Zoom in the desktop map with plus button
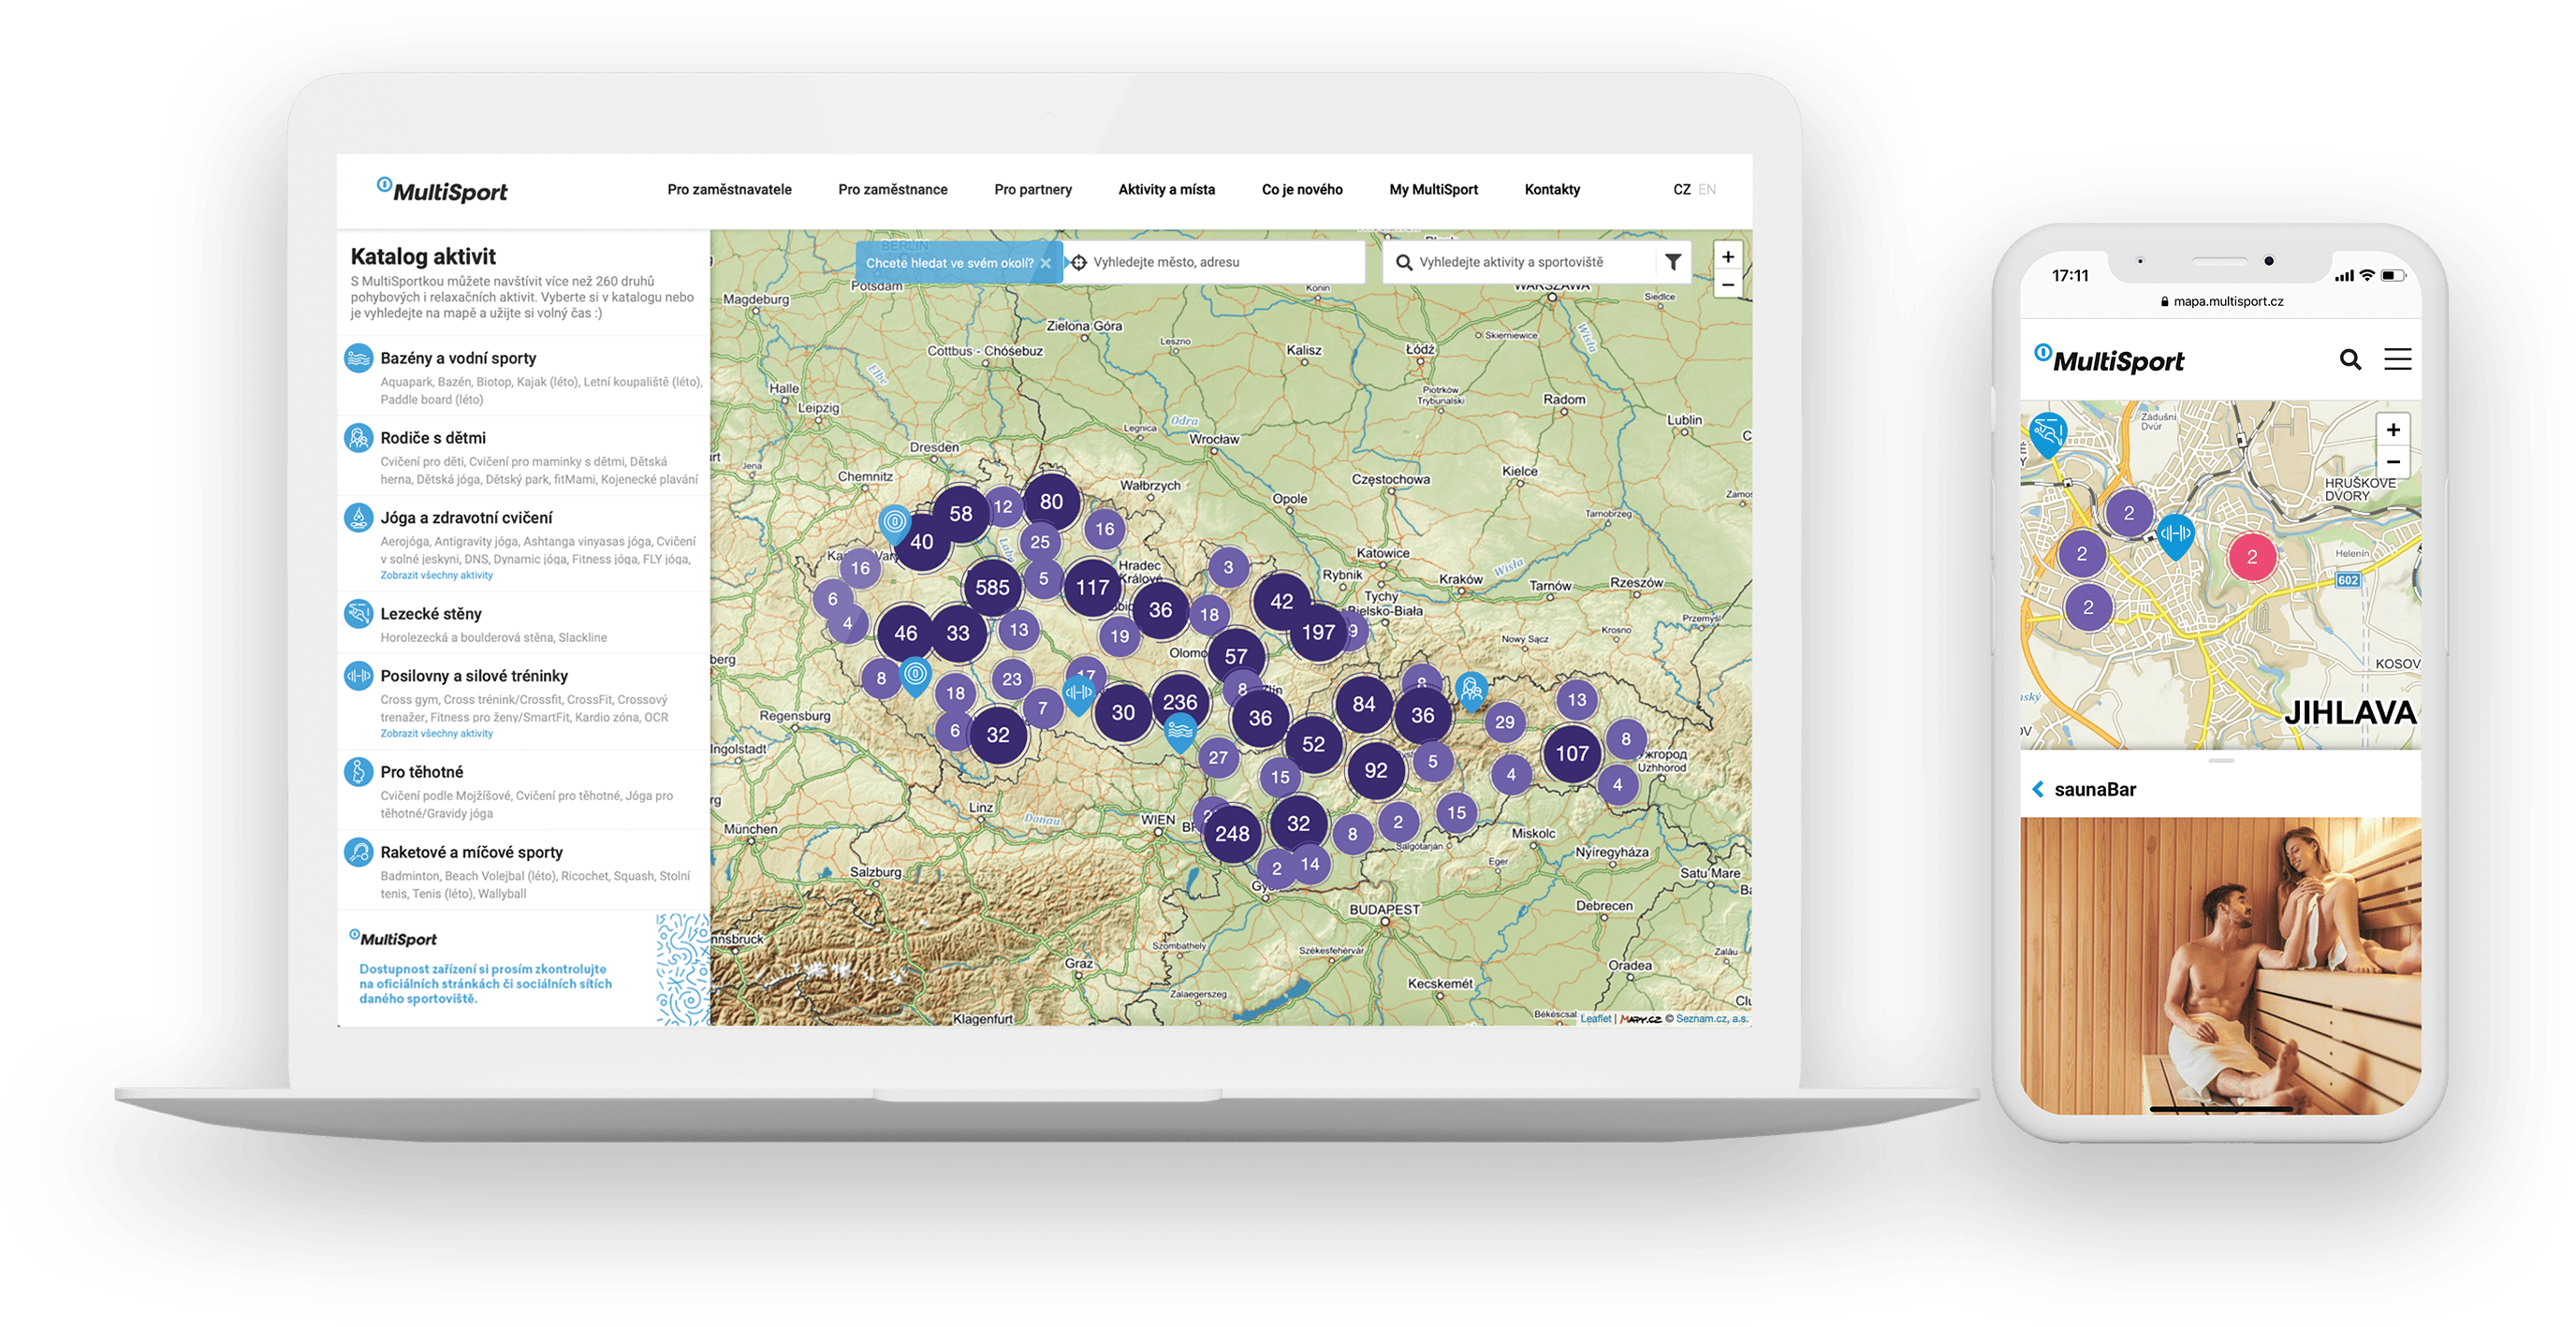The height and width of the screenshot is (1327, 2576). click(x=1727, y=257)
